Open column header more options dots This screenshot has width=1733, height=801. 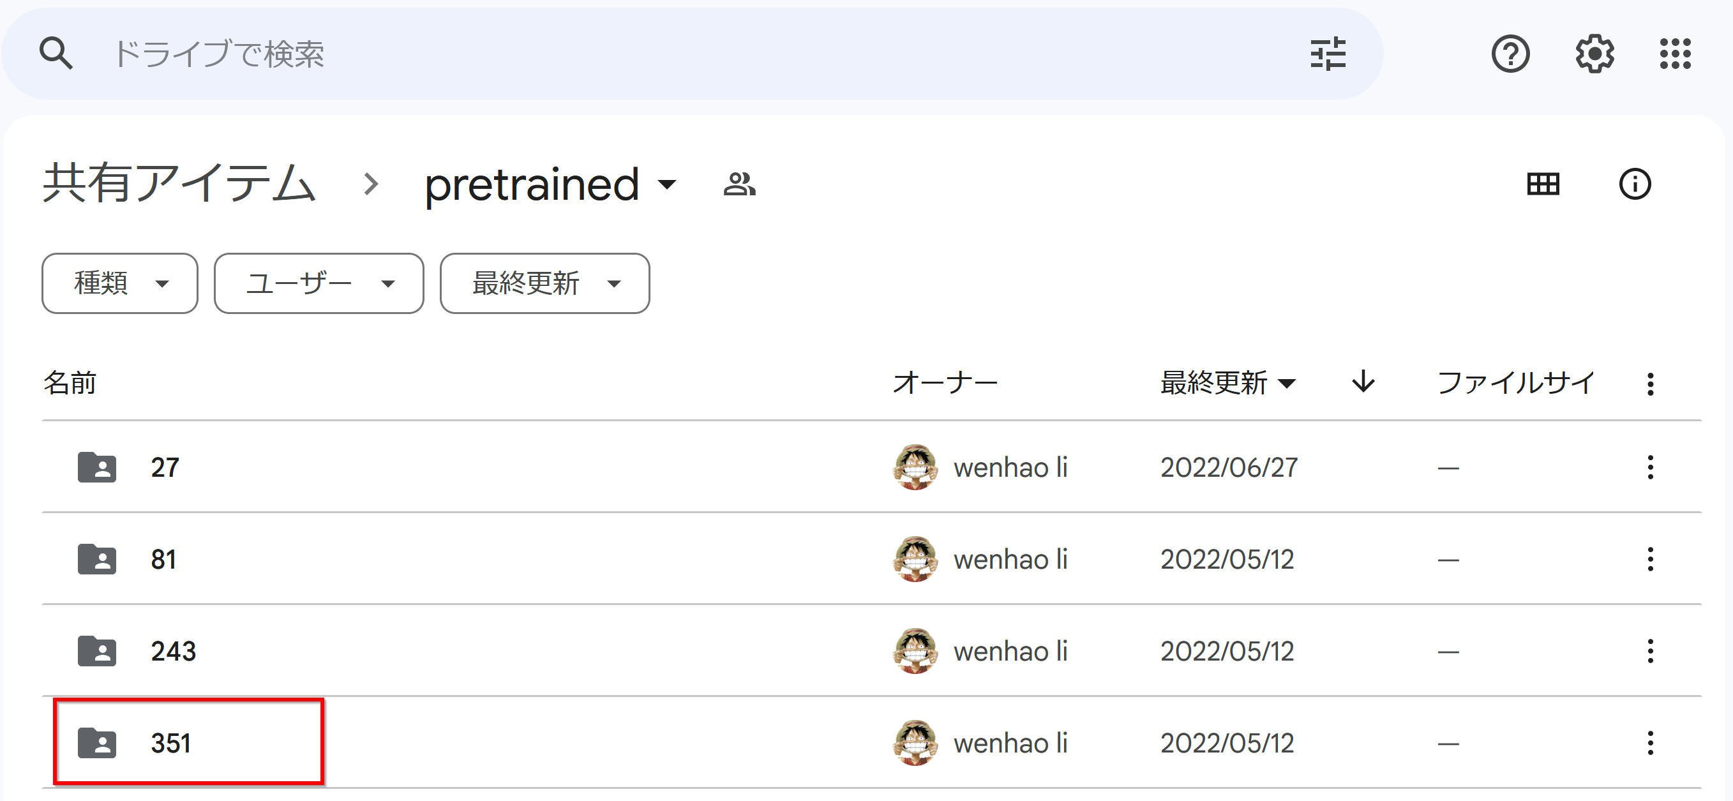(1650, 384)
